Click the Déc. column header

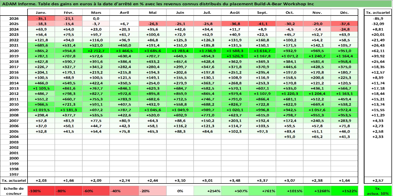[344, 13]
